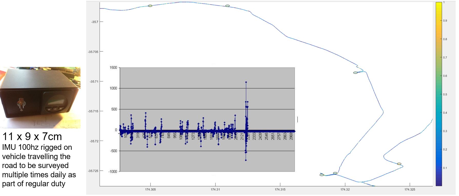Click the oval marker near longitude 174.305
The width and height of the screenshot is (459, 196).
tap(150, 6)
